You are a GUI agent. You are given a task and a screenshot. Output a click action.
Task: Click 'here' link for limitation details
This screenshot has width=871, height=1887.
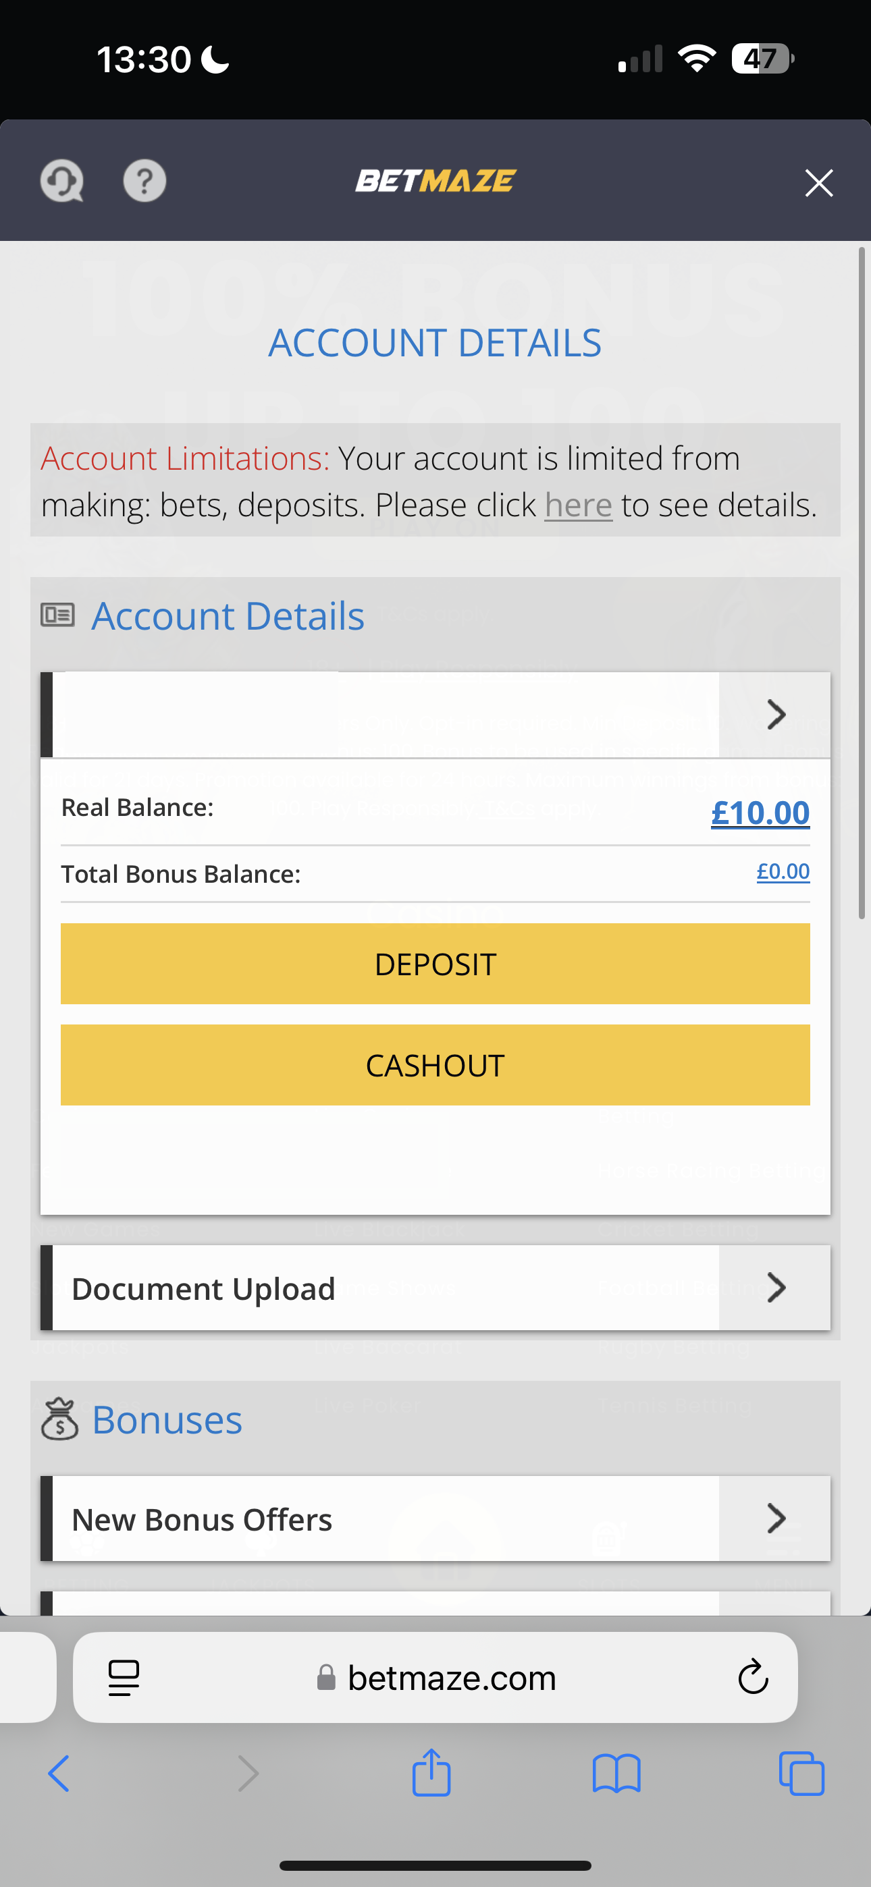[578, 505]
